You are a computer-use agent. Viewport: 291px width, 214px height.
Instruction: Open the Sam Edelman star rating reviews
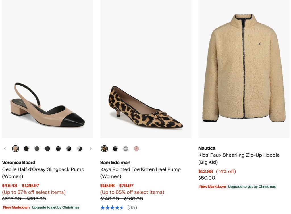tap(118, 208)
